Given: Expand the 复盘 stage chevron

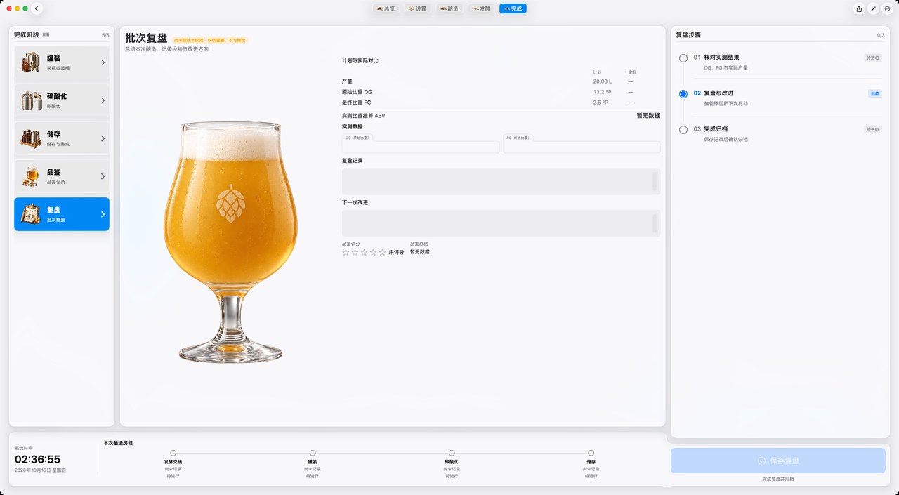Looking at the screenshot, I should click(103, 214).
